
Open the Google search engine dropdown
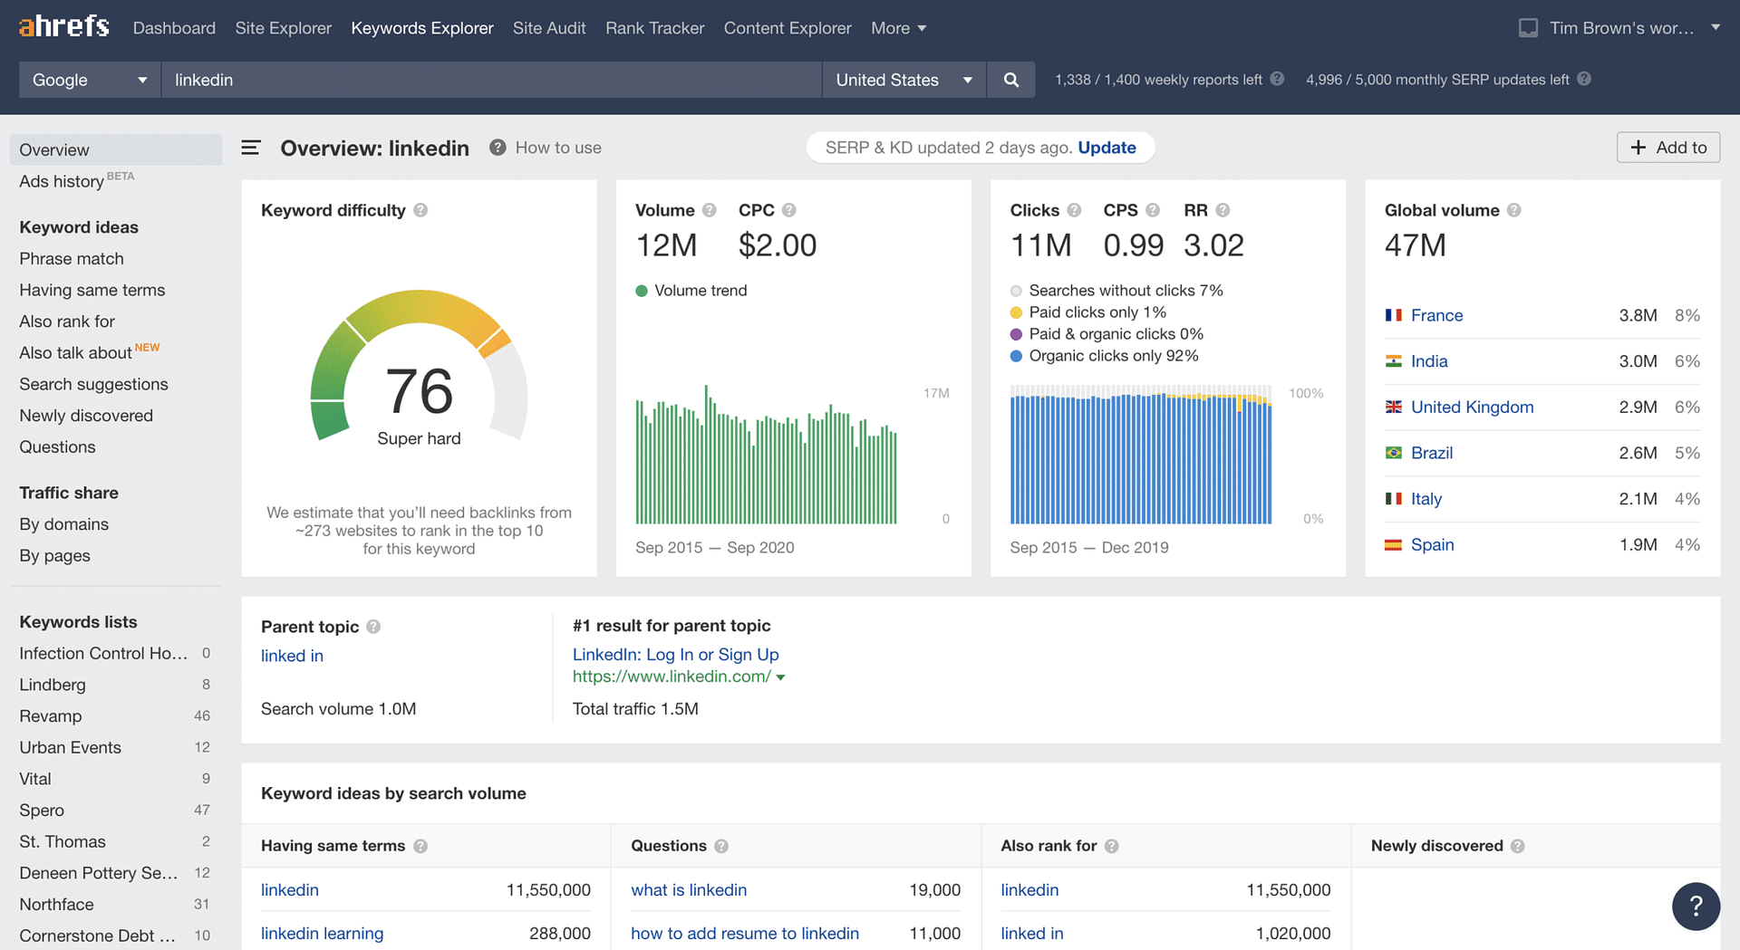click(x=88, y=80)
